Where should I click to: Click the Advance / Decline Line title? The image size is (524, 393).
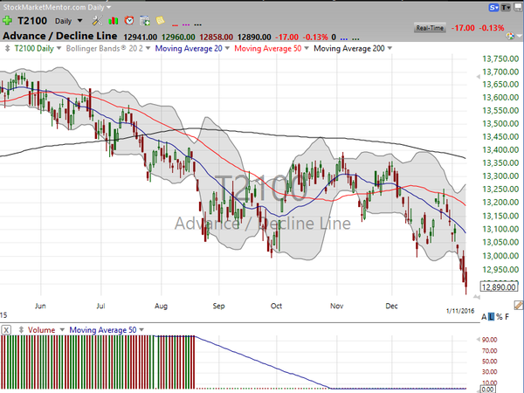pyautogui.click(x=59, y=36)
